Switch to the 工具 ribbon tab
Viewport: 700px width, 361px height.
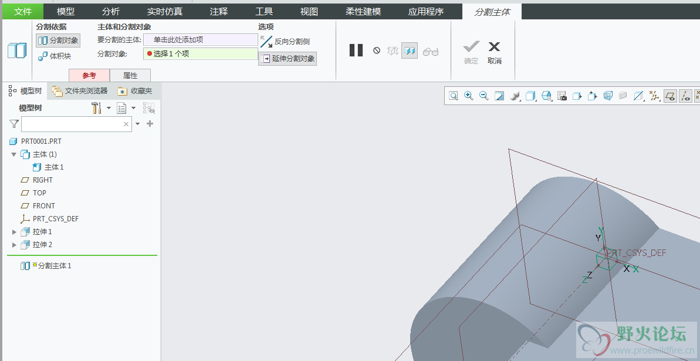point(264,12)
